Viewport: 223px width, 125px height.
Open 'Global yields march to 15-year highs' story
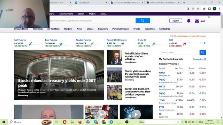(x=138, y=74)
